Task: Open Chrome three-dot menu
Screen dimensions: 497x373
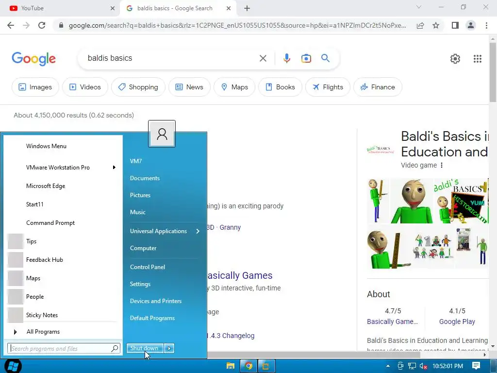Action: point(486,25)
